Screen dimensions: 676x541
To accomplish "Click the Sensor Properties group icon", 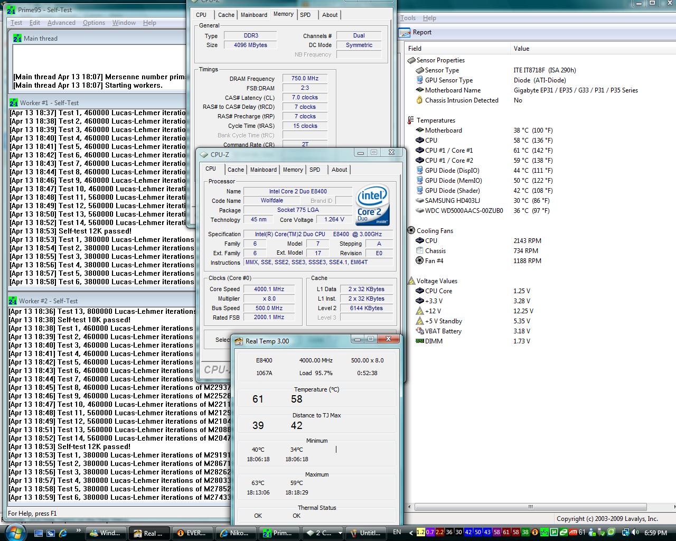I will [x=411, y=60].
